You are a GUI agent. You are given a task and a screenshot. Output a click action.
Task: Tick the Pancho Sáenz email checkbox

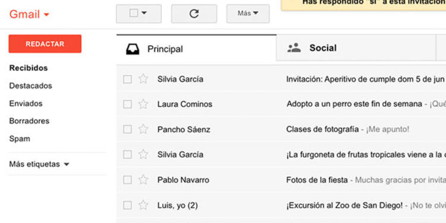(127, 130)
